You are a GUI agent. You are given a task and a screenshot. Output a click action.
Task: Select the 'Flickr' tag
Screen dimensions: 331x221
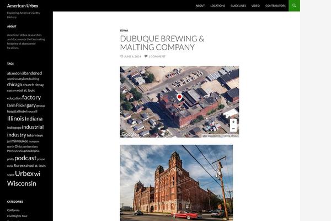pos(21,106)
